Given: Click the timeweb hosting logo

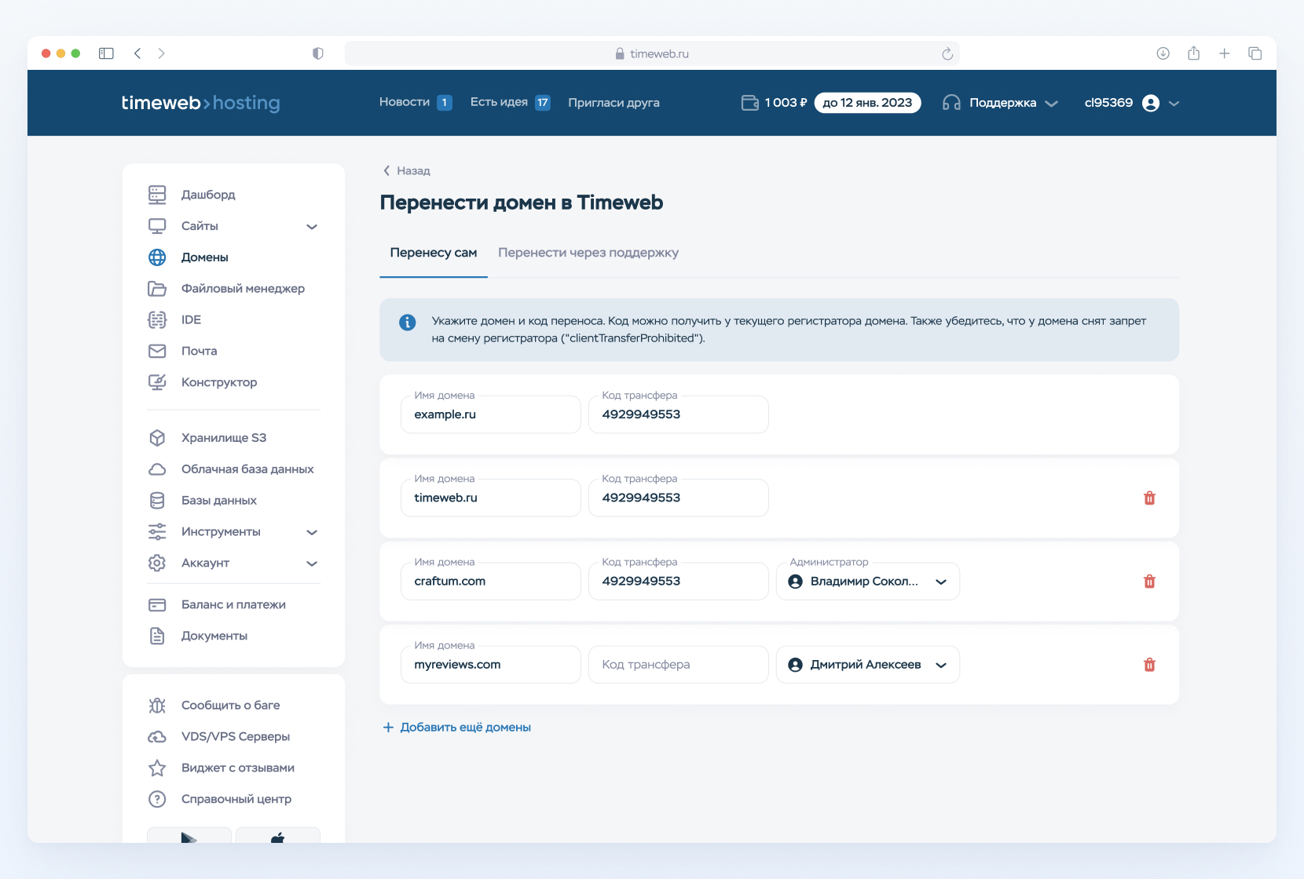Looking at the screenshot, I should [200, 103].
